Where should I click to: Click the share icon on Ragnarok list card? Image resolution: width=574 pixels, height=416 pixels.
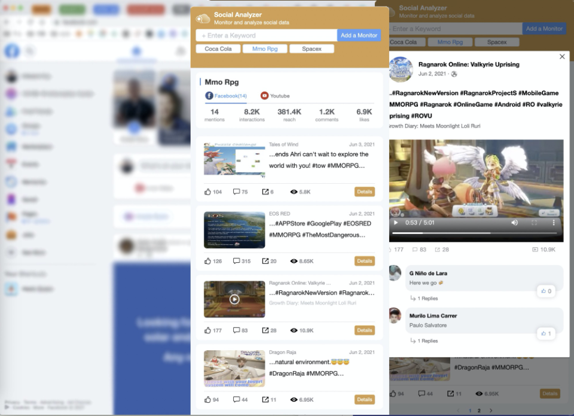tap(265, 330)
